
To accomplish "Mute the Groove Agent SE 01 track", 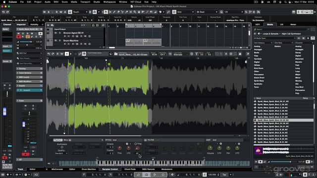I will pos(55,33).
